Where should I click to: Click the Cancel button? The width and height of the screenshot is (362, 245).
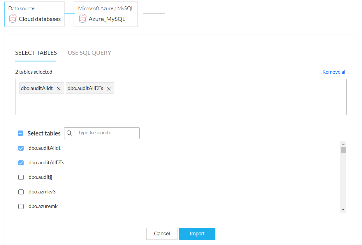tap(162, 234)
